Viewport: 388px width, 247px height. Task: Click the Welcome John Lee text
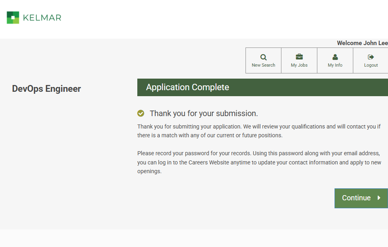click(x=362, y=43)
